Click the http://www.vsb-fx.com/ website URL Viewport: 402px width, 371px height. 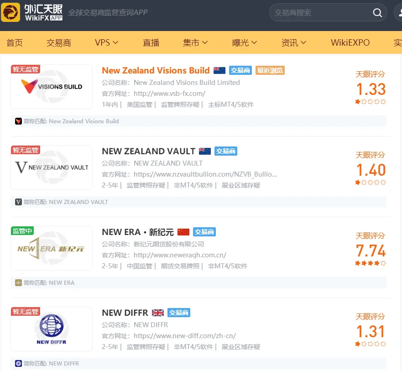tap(169, 94)
